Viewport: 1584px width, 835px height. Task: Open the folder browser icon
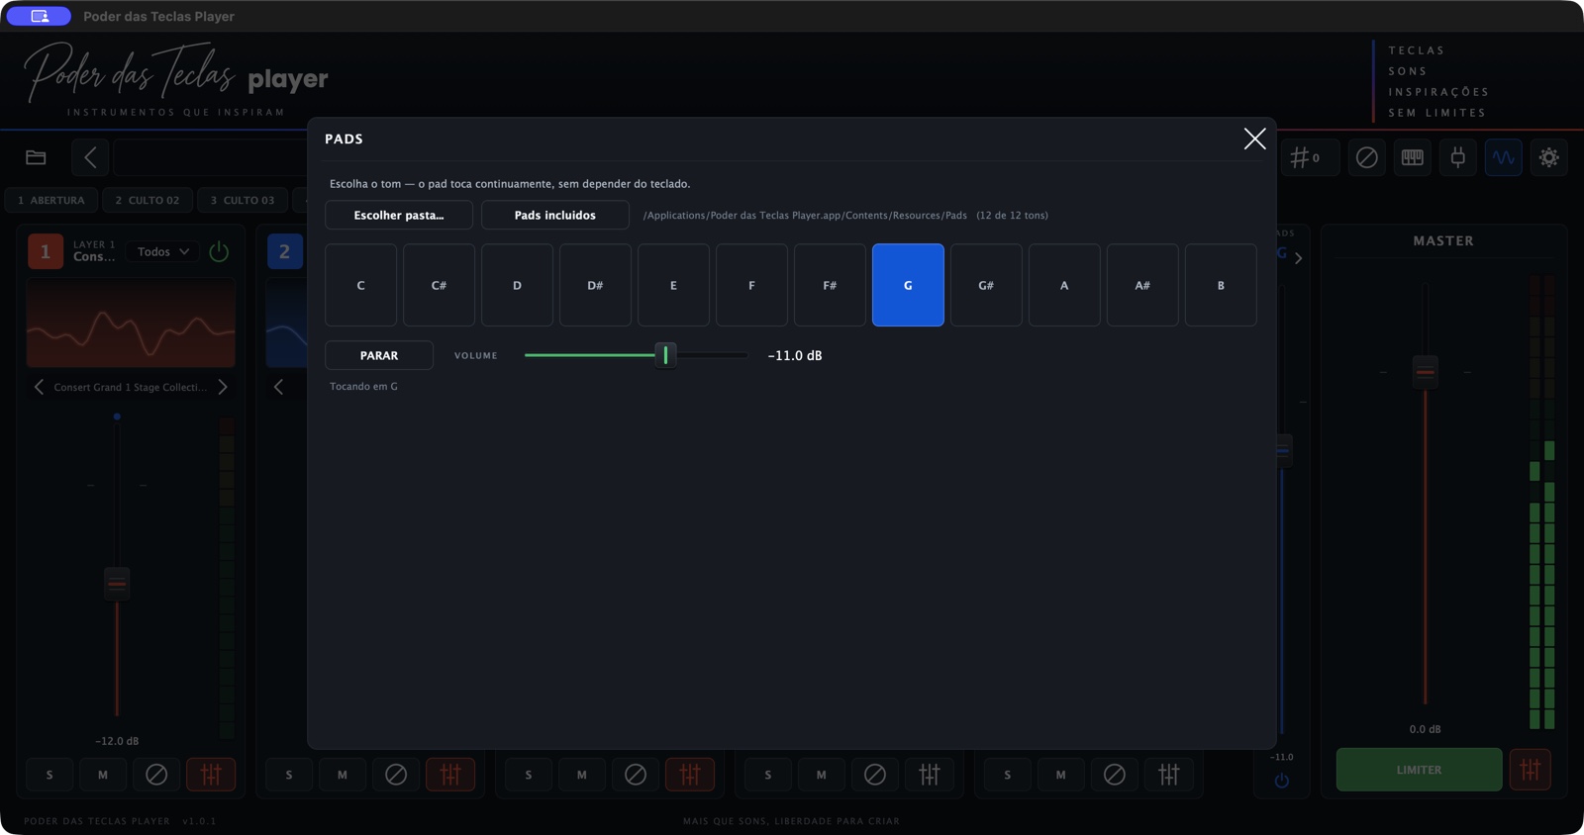coord(36,157)
